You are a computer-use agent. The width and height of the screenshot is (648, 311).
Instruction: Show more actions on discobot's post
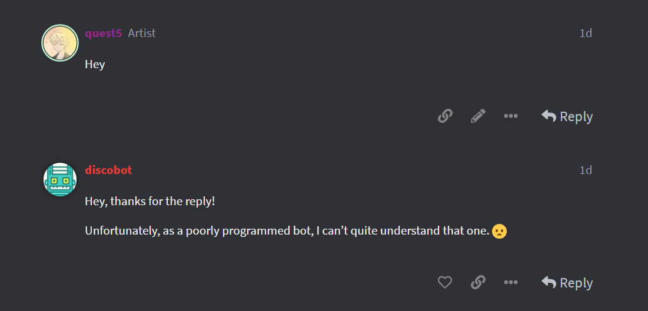coord(511,283)
